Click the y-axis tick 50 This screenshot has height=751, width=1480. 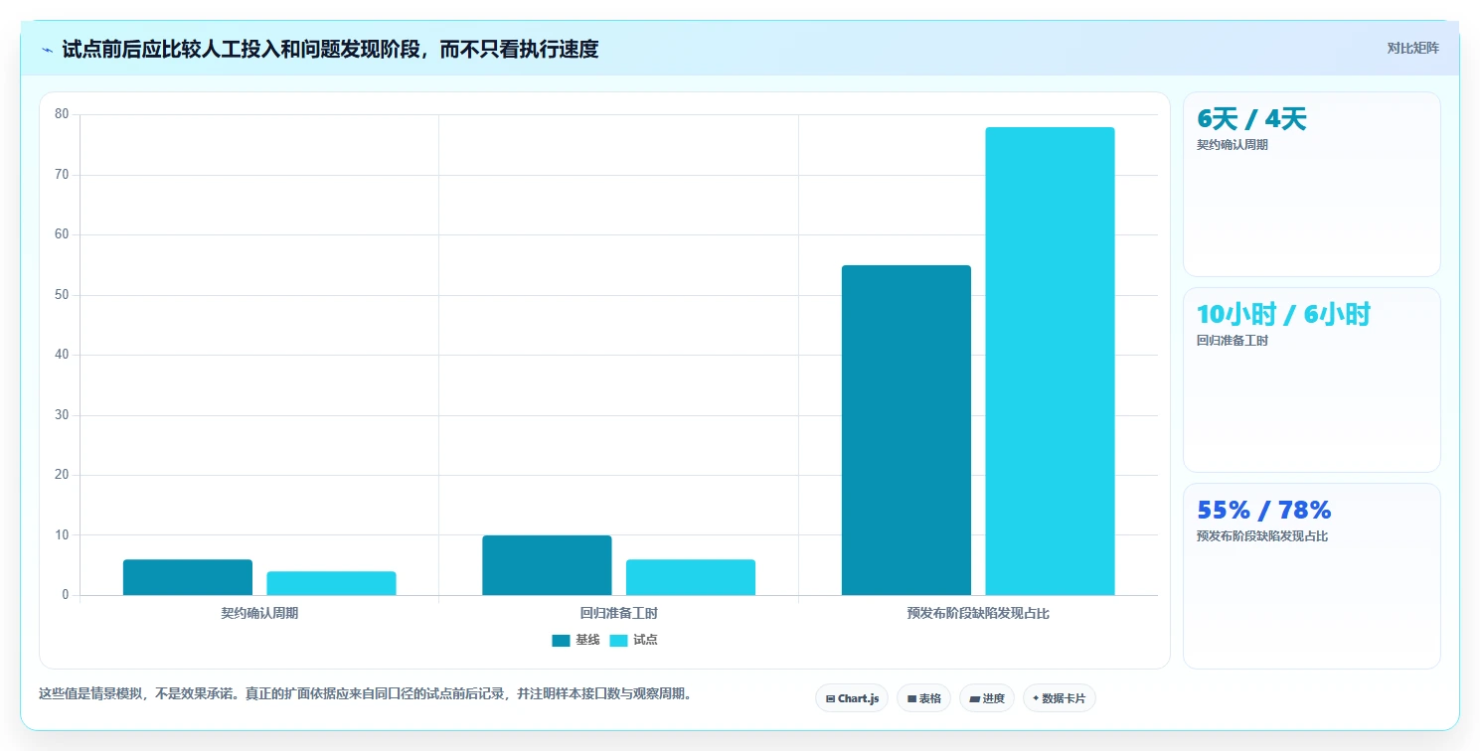coord(62,295)
